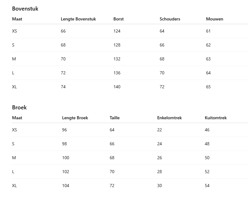
Task: Select the Borst value 140
Action: pyautogui.click(x=117, y=87)
